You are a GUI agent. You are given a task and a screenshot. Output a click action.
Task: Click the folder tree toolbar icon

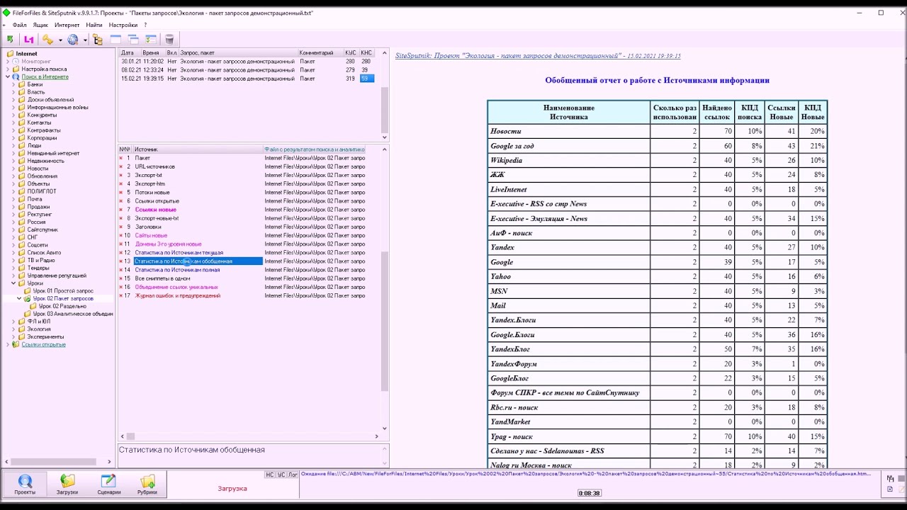pos(98,40)
